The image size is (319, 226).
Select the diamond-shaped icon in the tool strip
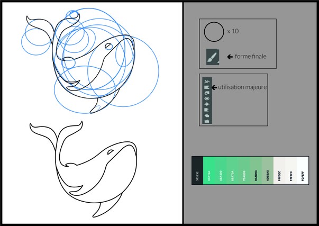(207, 104)
